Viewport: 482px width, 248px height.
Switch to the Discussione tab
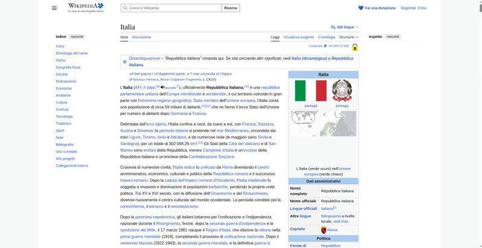(x=142, y=37)
